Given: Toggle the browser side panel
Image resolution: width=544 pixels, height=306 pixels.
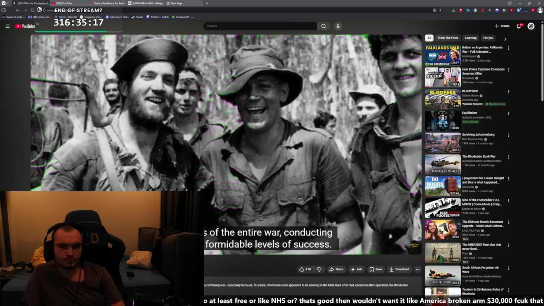Looking at the screenshot, I should pyautogui.click(x=3, y=10).
